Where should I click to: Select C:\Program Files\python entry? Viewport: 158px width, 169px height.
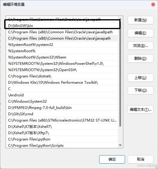click(x=62, y=139)
